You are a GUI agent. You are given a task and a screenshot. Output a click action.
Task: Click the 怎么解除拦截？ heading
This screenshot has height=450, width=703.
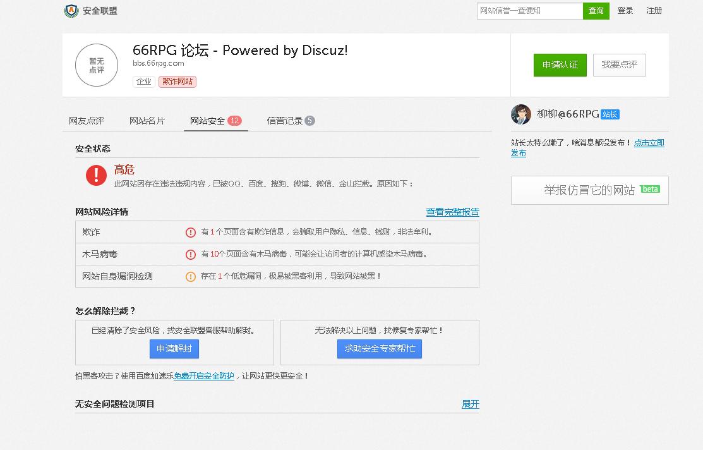[105, 311]
